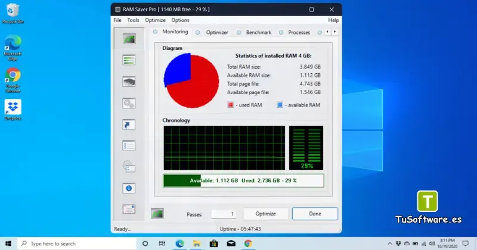477x250 pixels.
Task: Open File Explorer from the taskbar
Action: pos(197,243)
